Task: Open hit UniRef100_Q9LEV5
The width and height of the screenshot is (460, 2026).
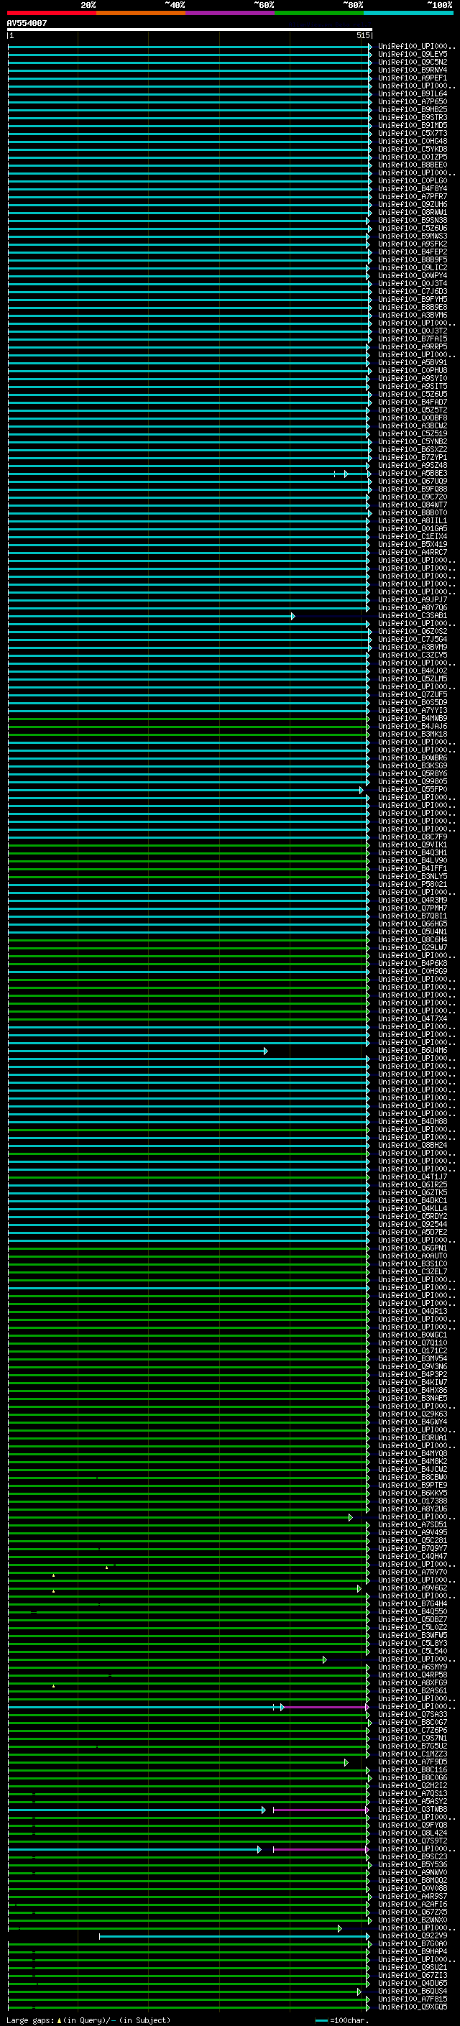Action: point(412,55)
